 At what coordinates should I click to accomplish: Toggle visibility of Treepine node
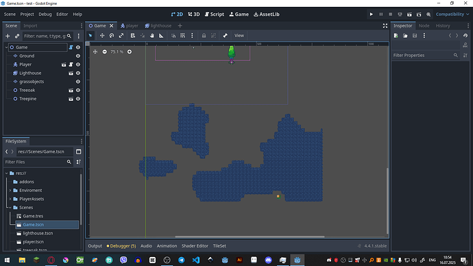78,99
